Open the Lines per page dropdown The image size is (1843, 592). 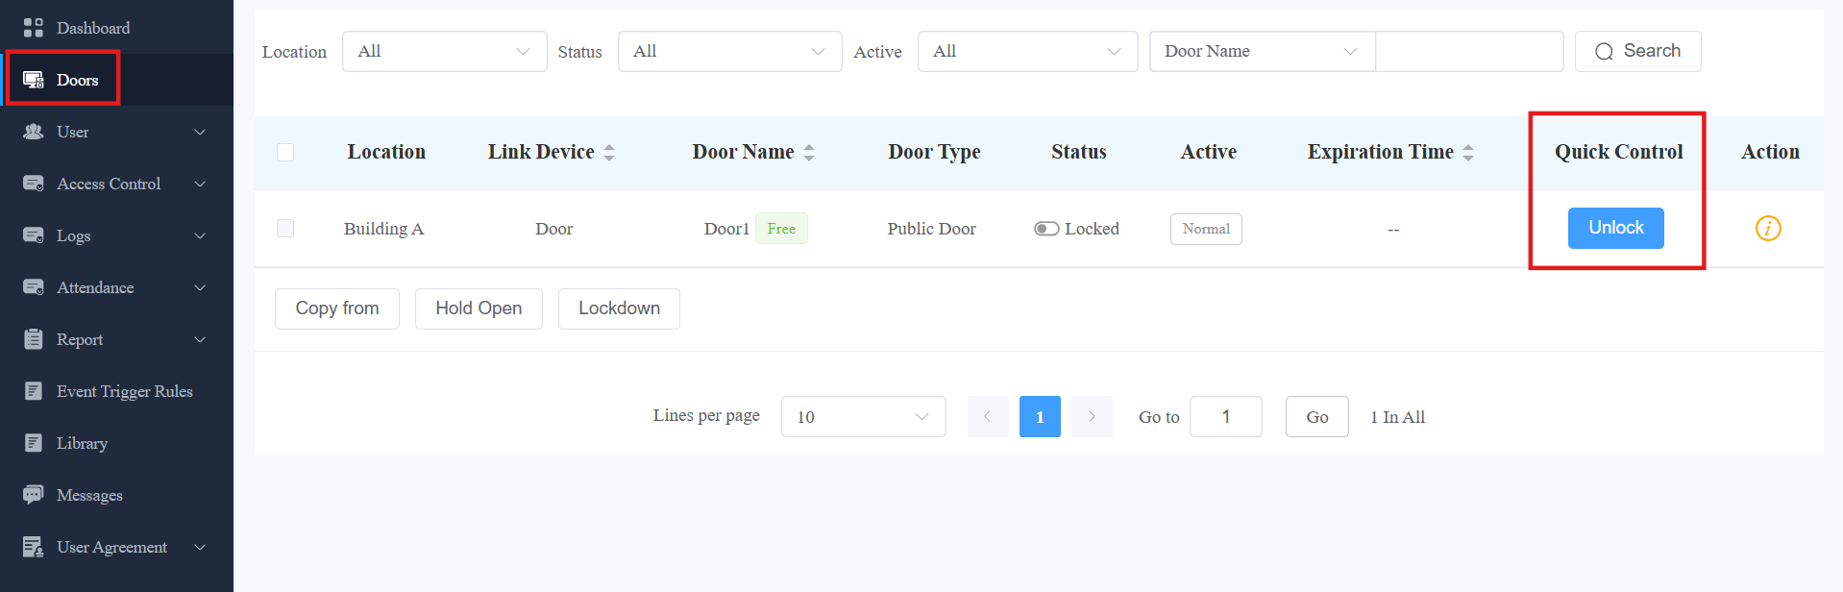863,416
